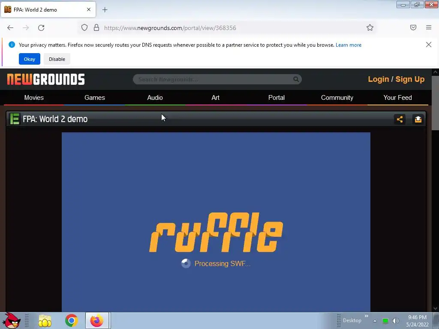This screenshot has width=439, height=329.
Task: Save page to Pocket icon
Action: 413,27
